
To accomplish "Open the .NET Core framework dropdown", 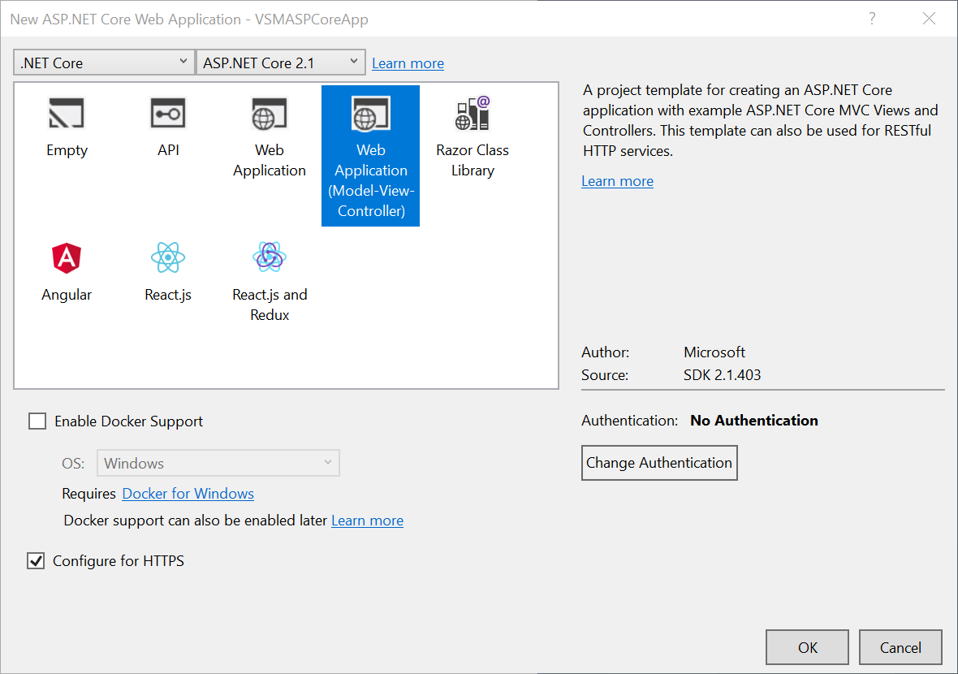I will point(103,63).
